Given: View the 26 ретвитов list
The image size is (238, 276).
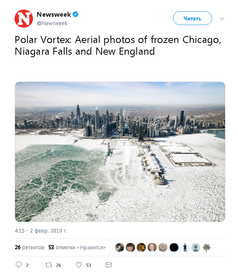Looking at the screenshot, I should (x=30, y=247).
